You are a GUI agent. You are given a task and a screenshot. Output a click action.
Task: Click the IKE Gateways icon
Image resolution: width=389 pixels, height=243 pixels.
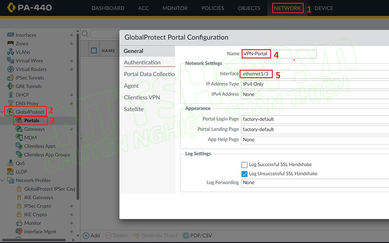click(x=19, y=197)
